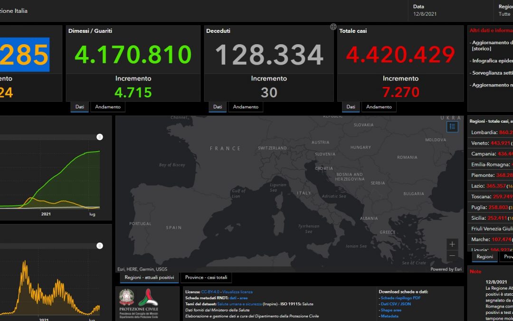The width and height of the screenshot is (513, 321).
Task: Select the Regioni tab below the regions list
Action: coord(485,256)
